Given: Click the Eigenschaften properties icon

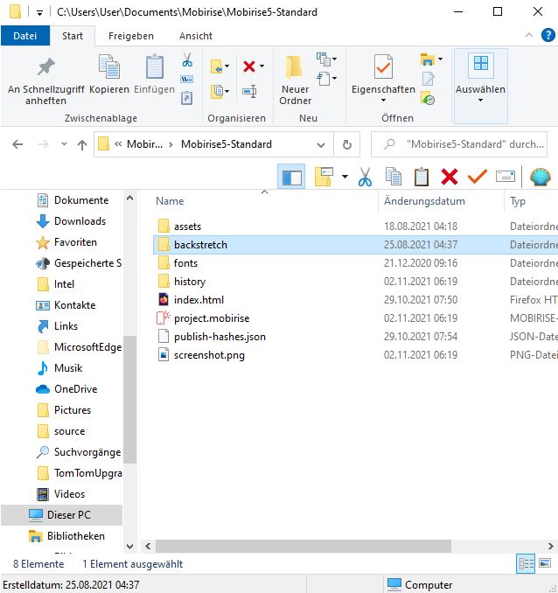Looking at the screenshot, I should [383, 68].
